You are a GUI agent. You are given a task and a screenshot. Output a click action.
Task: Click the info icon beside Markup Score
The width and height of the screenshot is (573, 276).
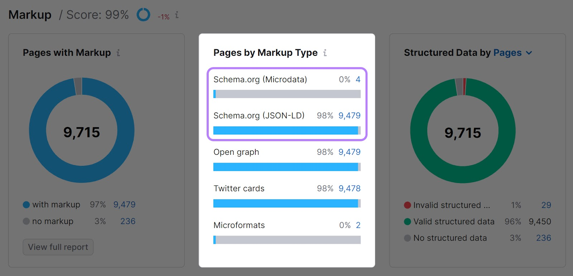pyautogui.click(x=176, y=15)
